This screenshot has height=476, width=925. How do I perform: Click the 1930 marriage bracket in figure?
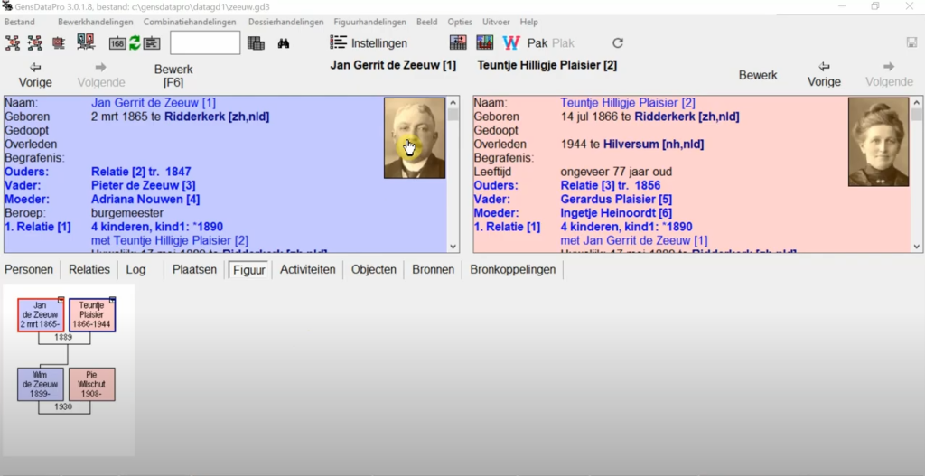pos(64,407)
